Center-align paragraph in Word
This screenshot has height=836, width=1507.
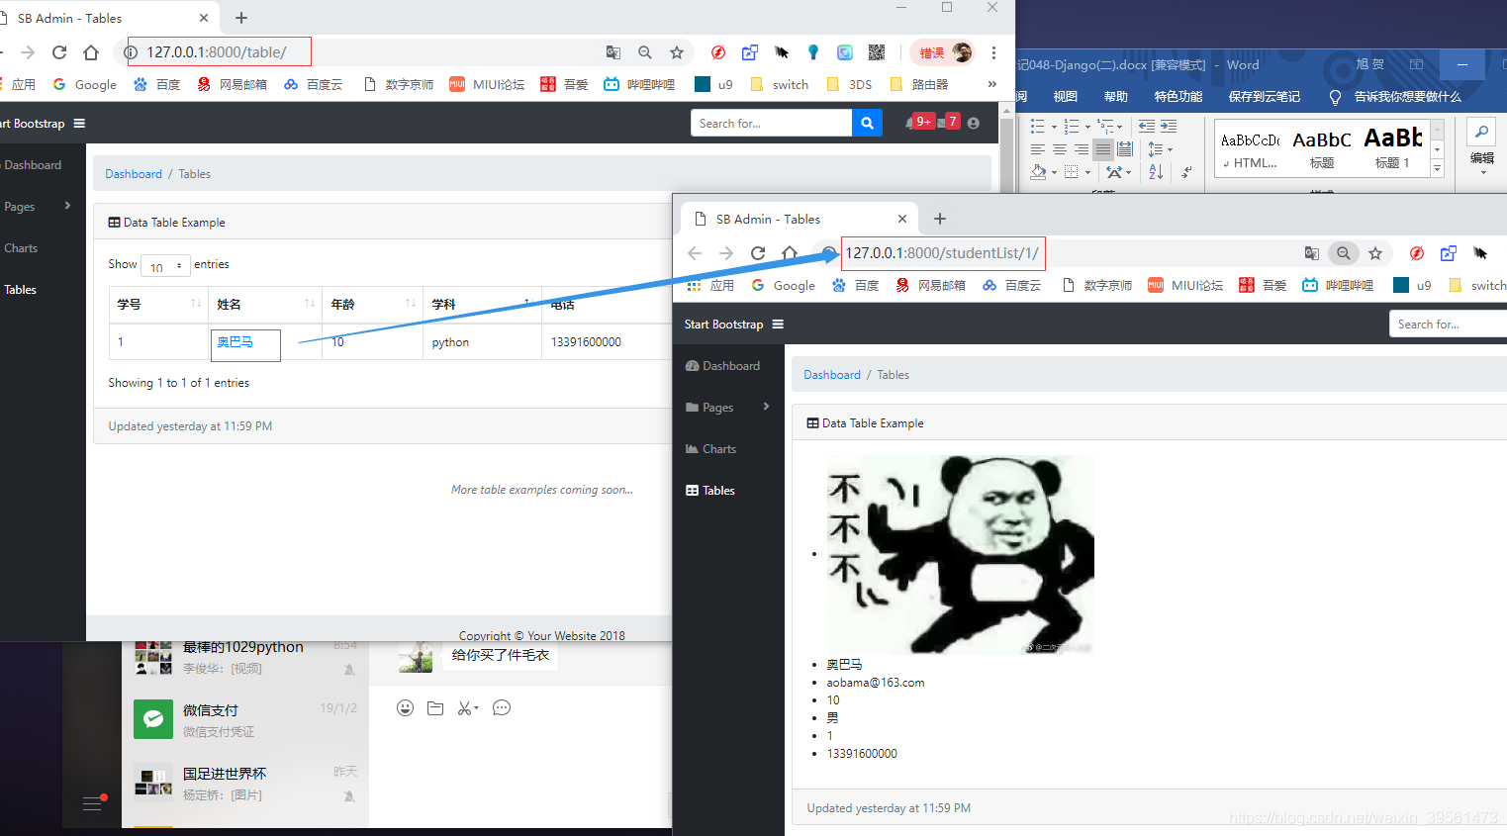click(x=1060, y=149)
